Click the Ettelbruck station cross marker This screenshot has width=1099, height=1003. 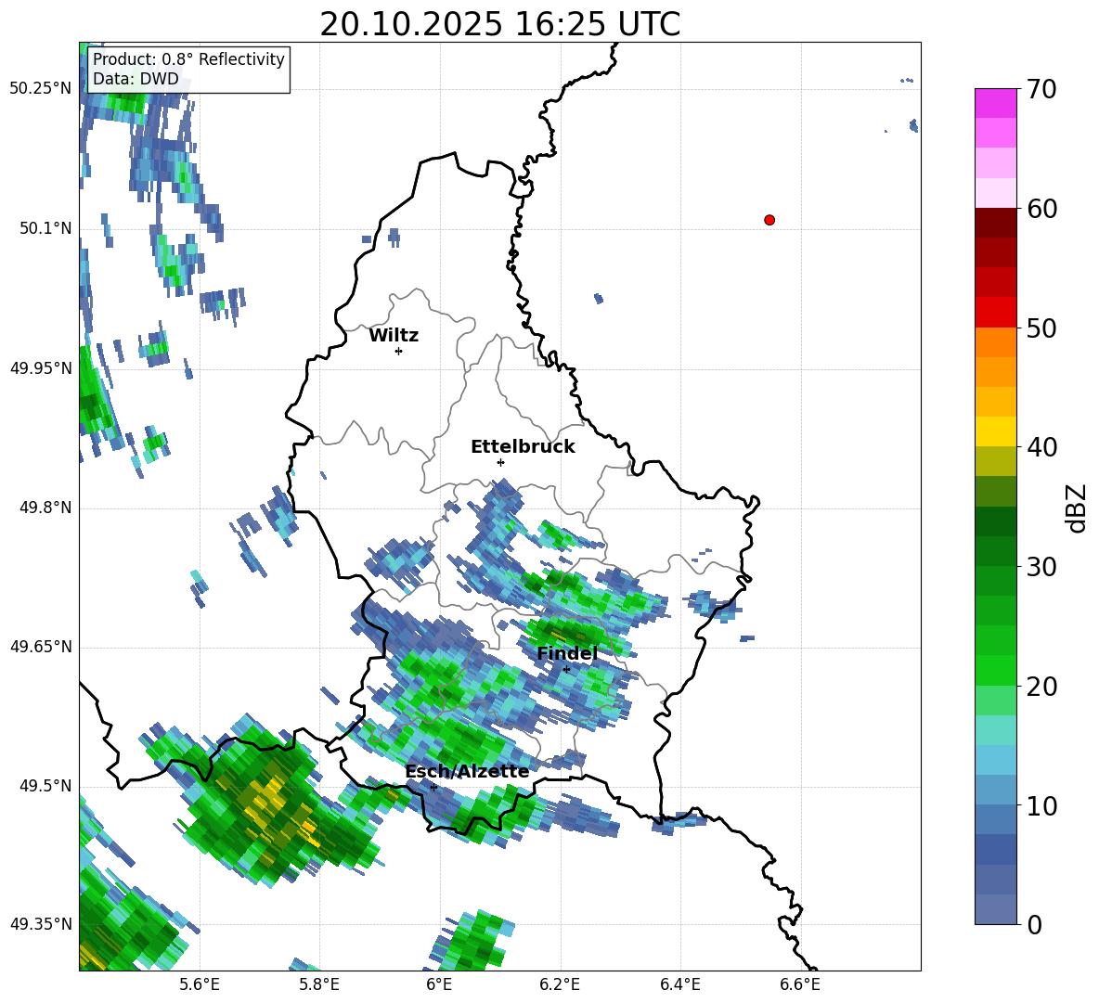pyautogui.click(x=500, y=462)
